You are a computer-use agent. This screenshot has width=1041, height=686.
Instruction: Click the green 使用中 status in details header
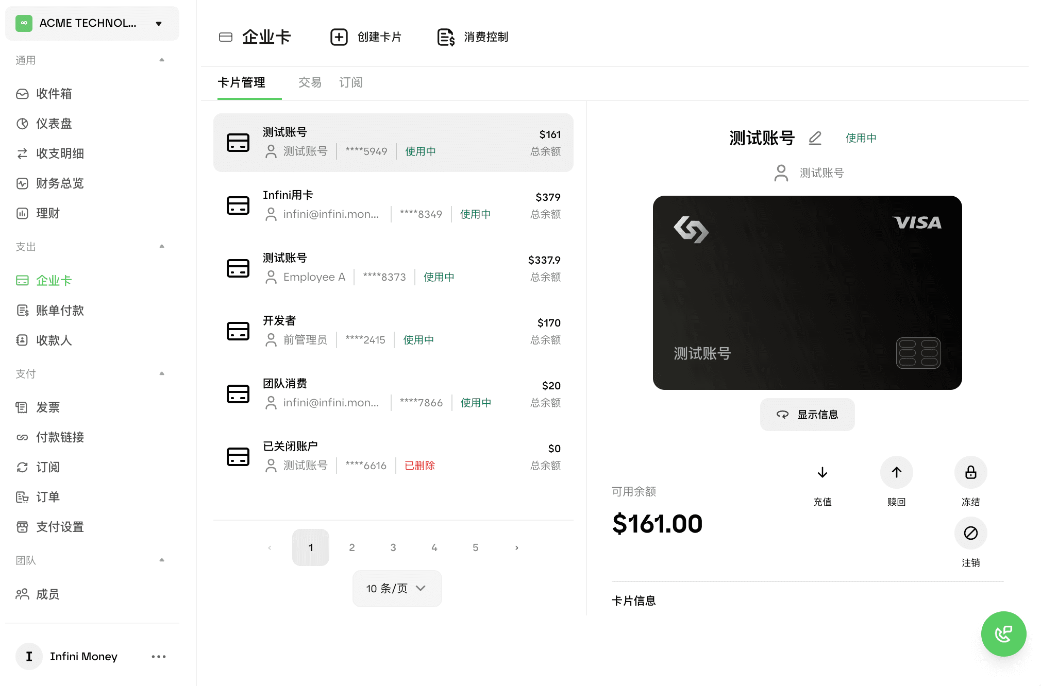861,138
